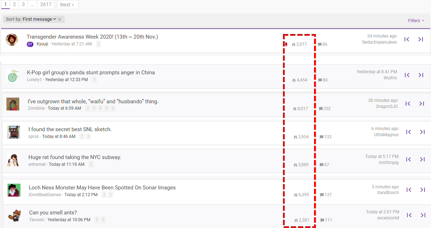
Task: Open the waifu and husbando thread title
Action: [93, 101]
